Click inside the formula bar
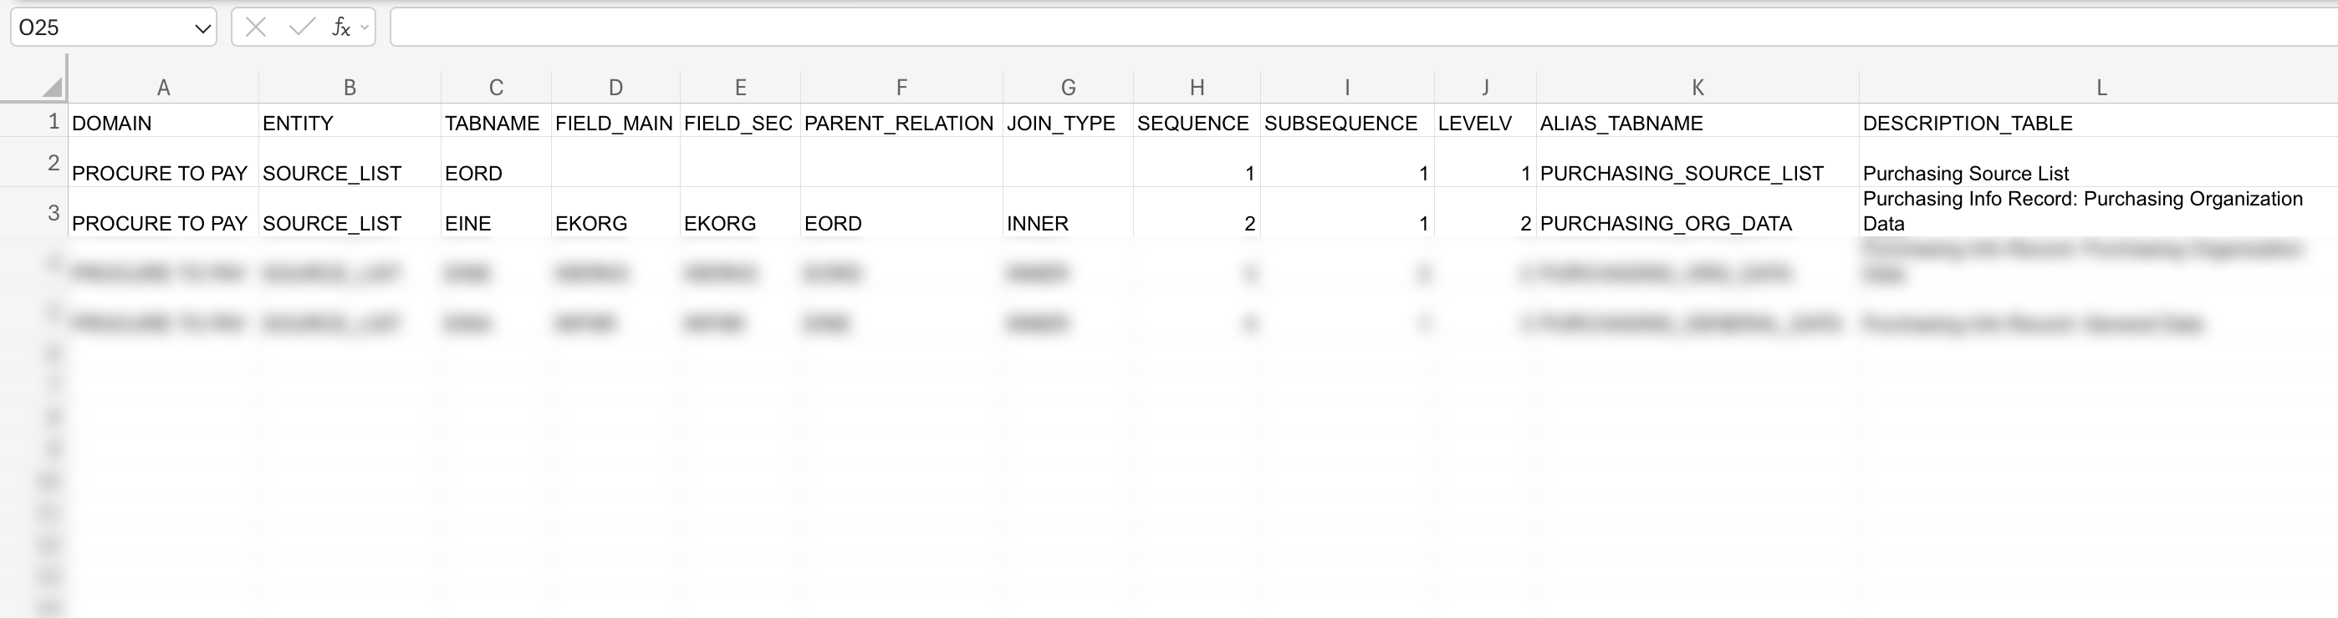The width and height of the screenshot is (2338, 618). pyautogui.click(x=907, y=28)
